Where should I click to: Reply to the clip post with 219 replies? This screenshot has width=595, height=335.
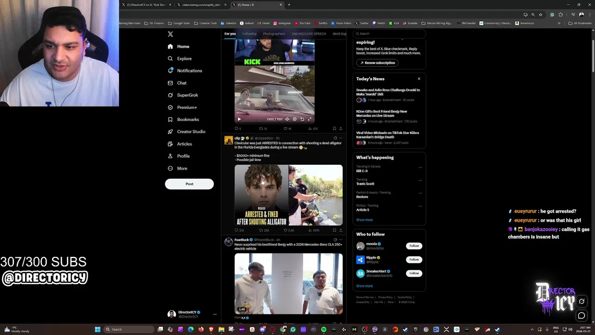pos(239,230)
